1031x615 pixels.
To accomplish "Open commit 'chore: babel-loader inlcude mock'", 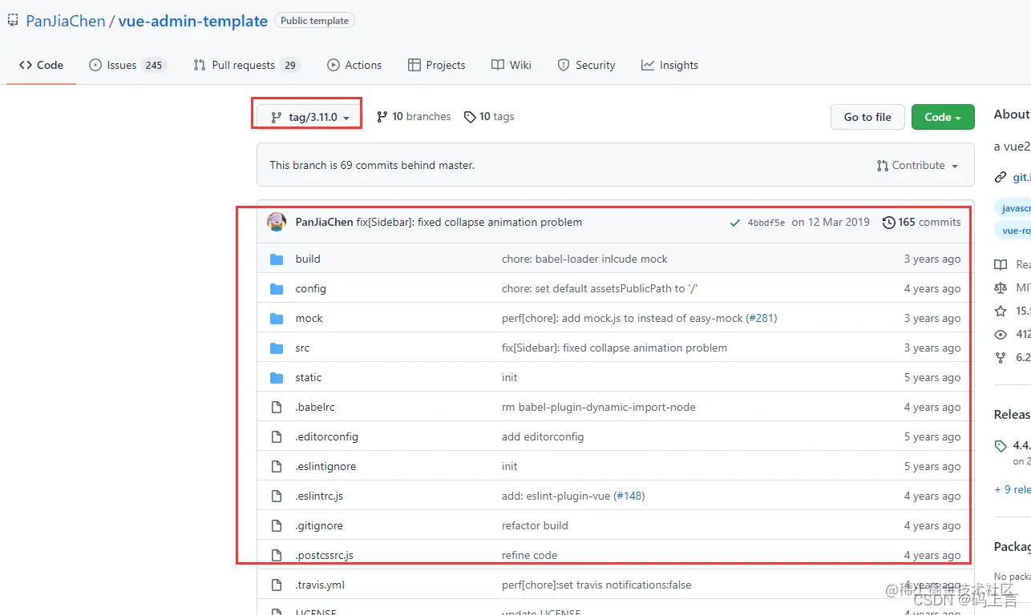I will (584, 259).
